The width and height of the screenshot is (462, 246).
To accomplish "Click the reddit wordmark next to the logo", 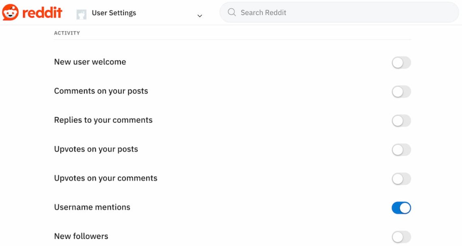I will (42, 12).
